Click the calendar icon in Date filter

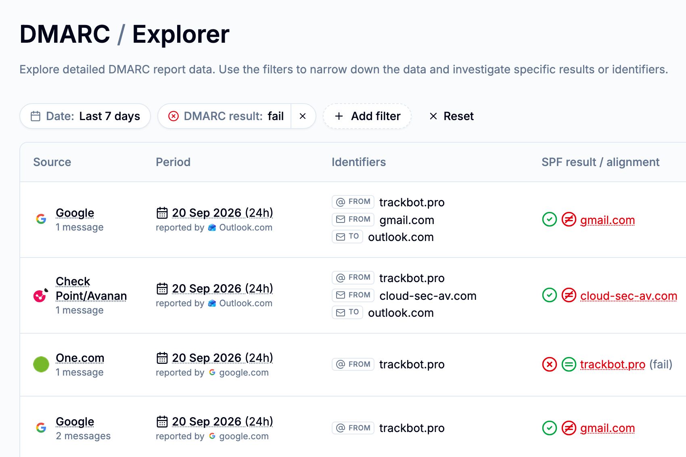[36, 116]
